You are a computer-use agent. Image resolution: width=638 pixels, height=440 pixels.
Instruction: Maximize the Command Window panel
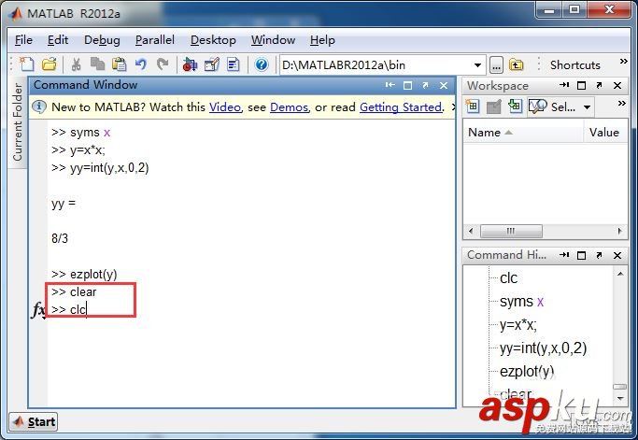pyautogui.click(x=407, y=85)
